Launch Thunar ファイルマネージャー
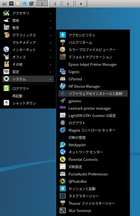Viewport: 140px width, 216px height. [93, 203]
